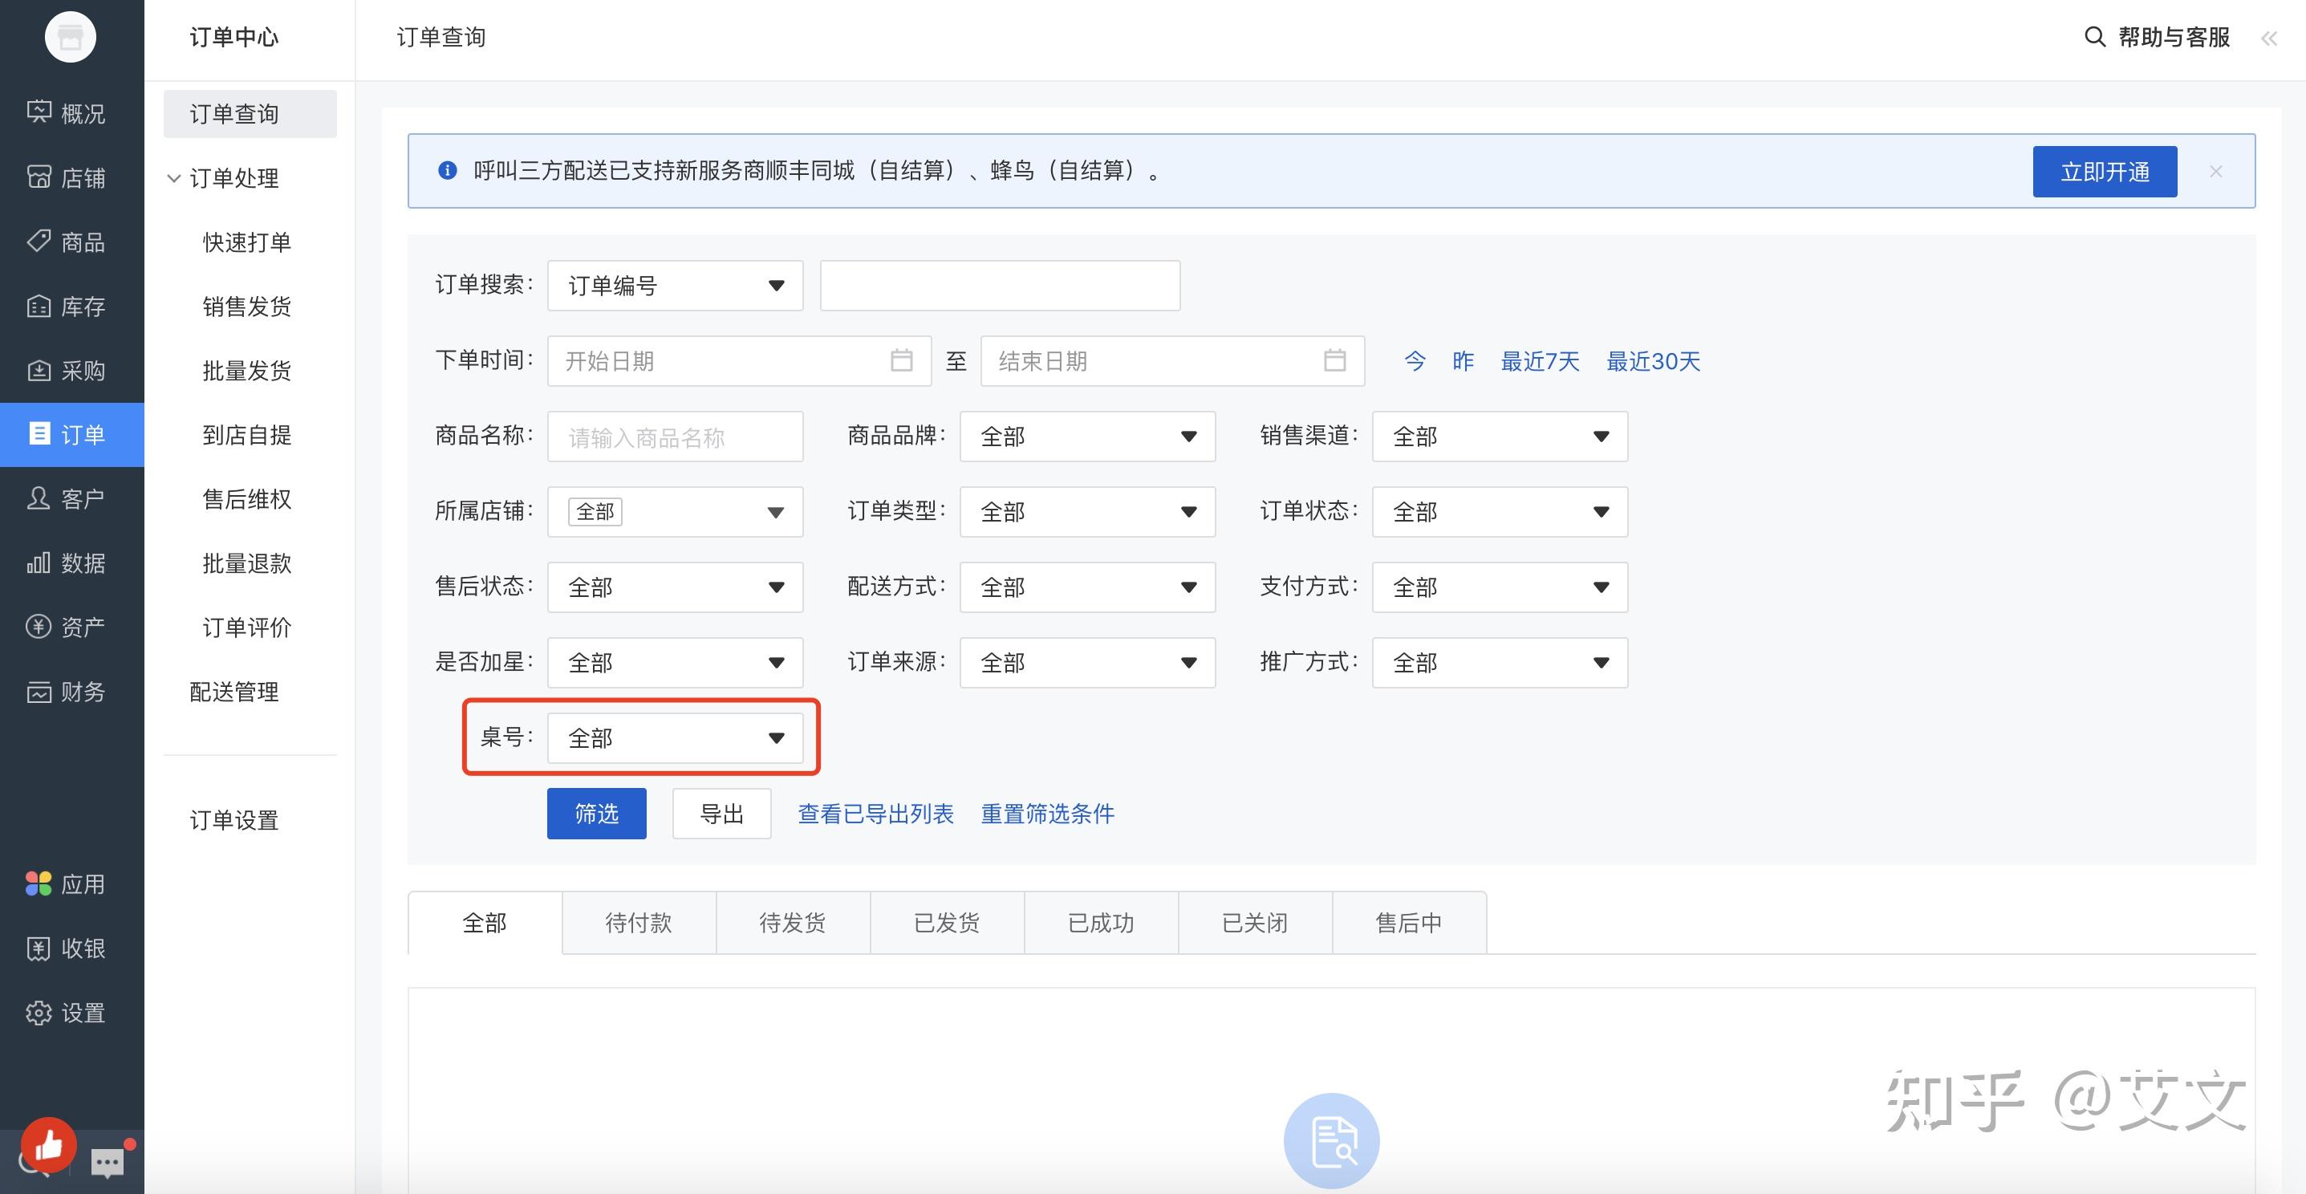2306x1194 pixels.
Task: Open 快速打单 in the submenu
Action: click(247, 242)
